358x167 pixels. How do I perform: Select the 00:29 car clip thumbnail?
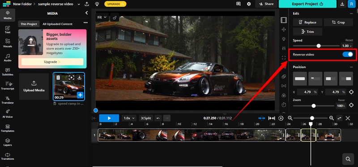(x=69, y=86)
